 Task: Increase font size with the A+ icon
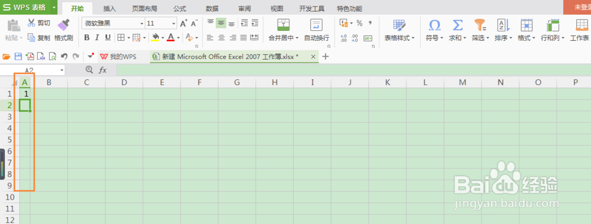[184, 24]
